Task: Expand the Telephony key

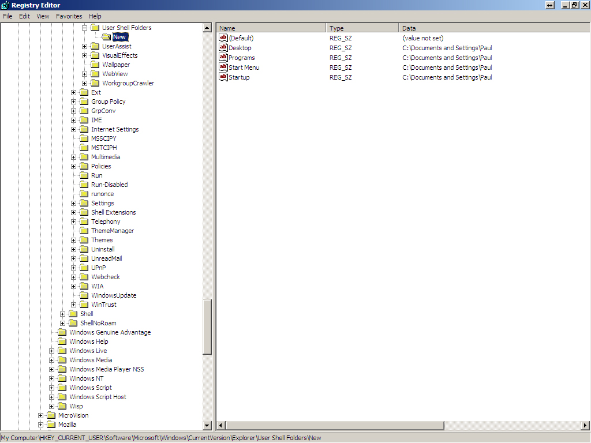Action: point(74,221)
